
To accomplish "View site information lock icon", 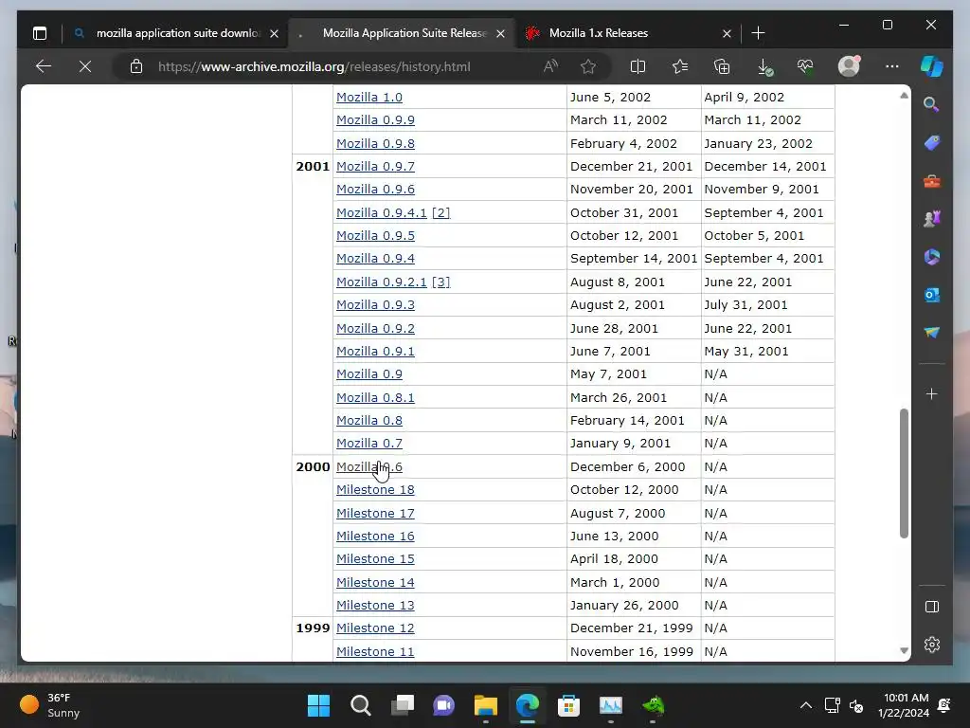I will tap(136, 66).
